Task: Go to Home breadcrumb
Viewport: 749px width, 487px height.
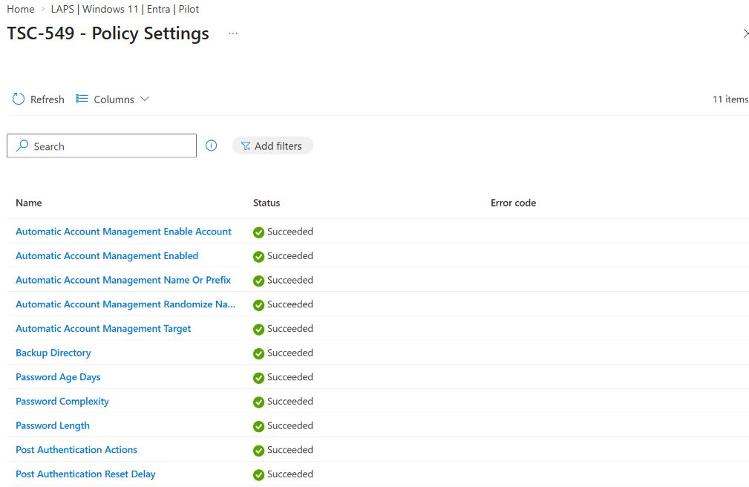Action: pyautogui.click(x=21, y=9)
